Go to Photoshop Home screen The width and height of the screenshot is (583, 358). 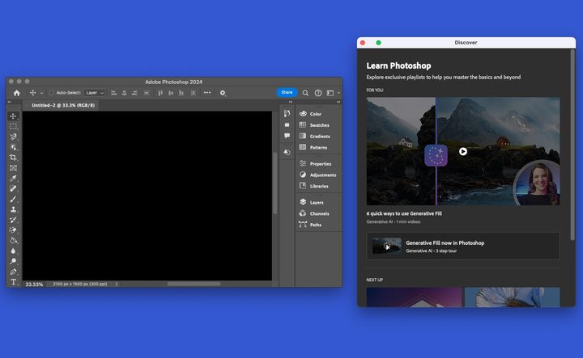tap(16, 93)
